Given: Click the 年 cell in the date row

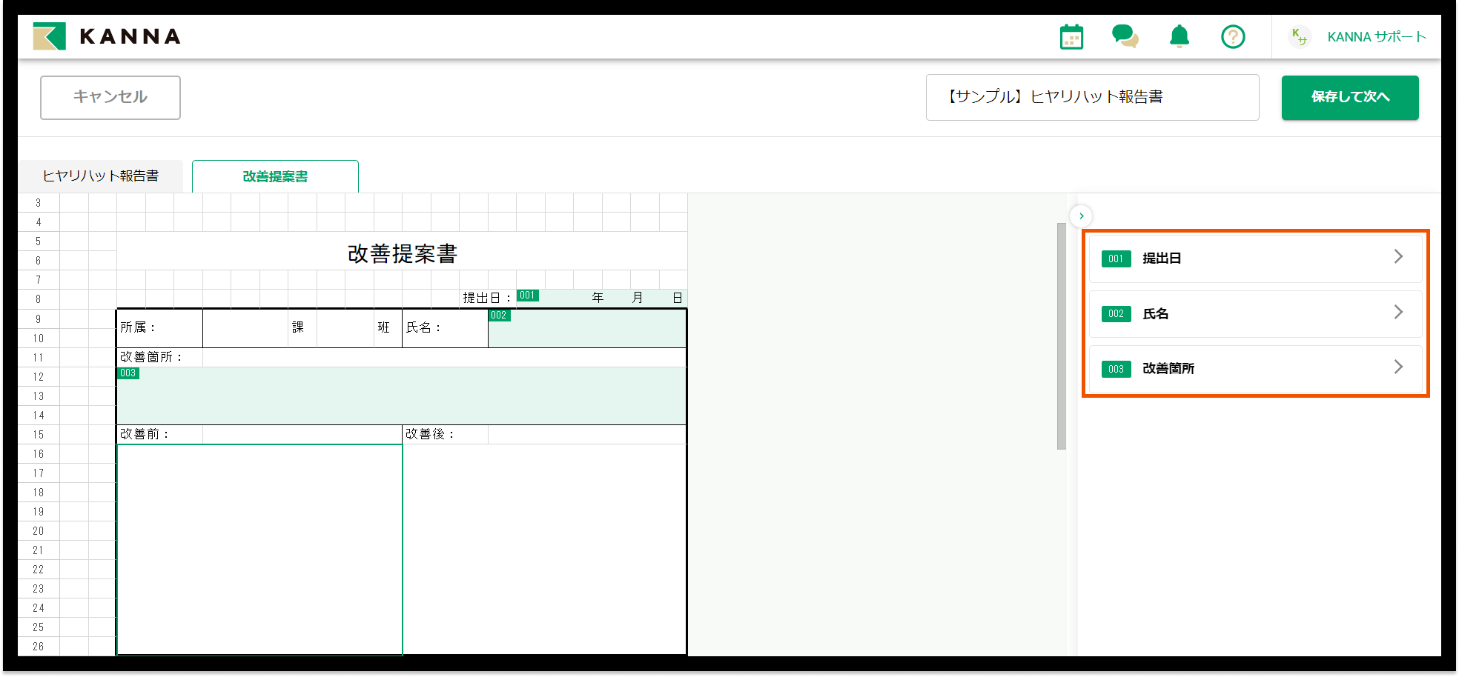Looking at the screenshot, I should point(598,298).
